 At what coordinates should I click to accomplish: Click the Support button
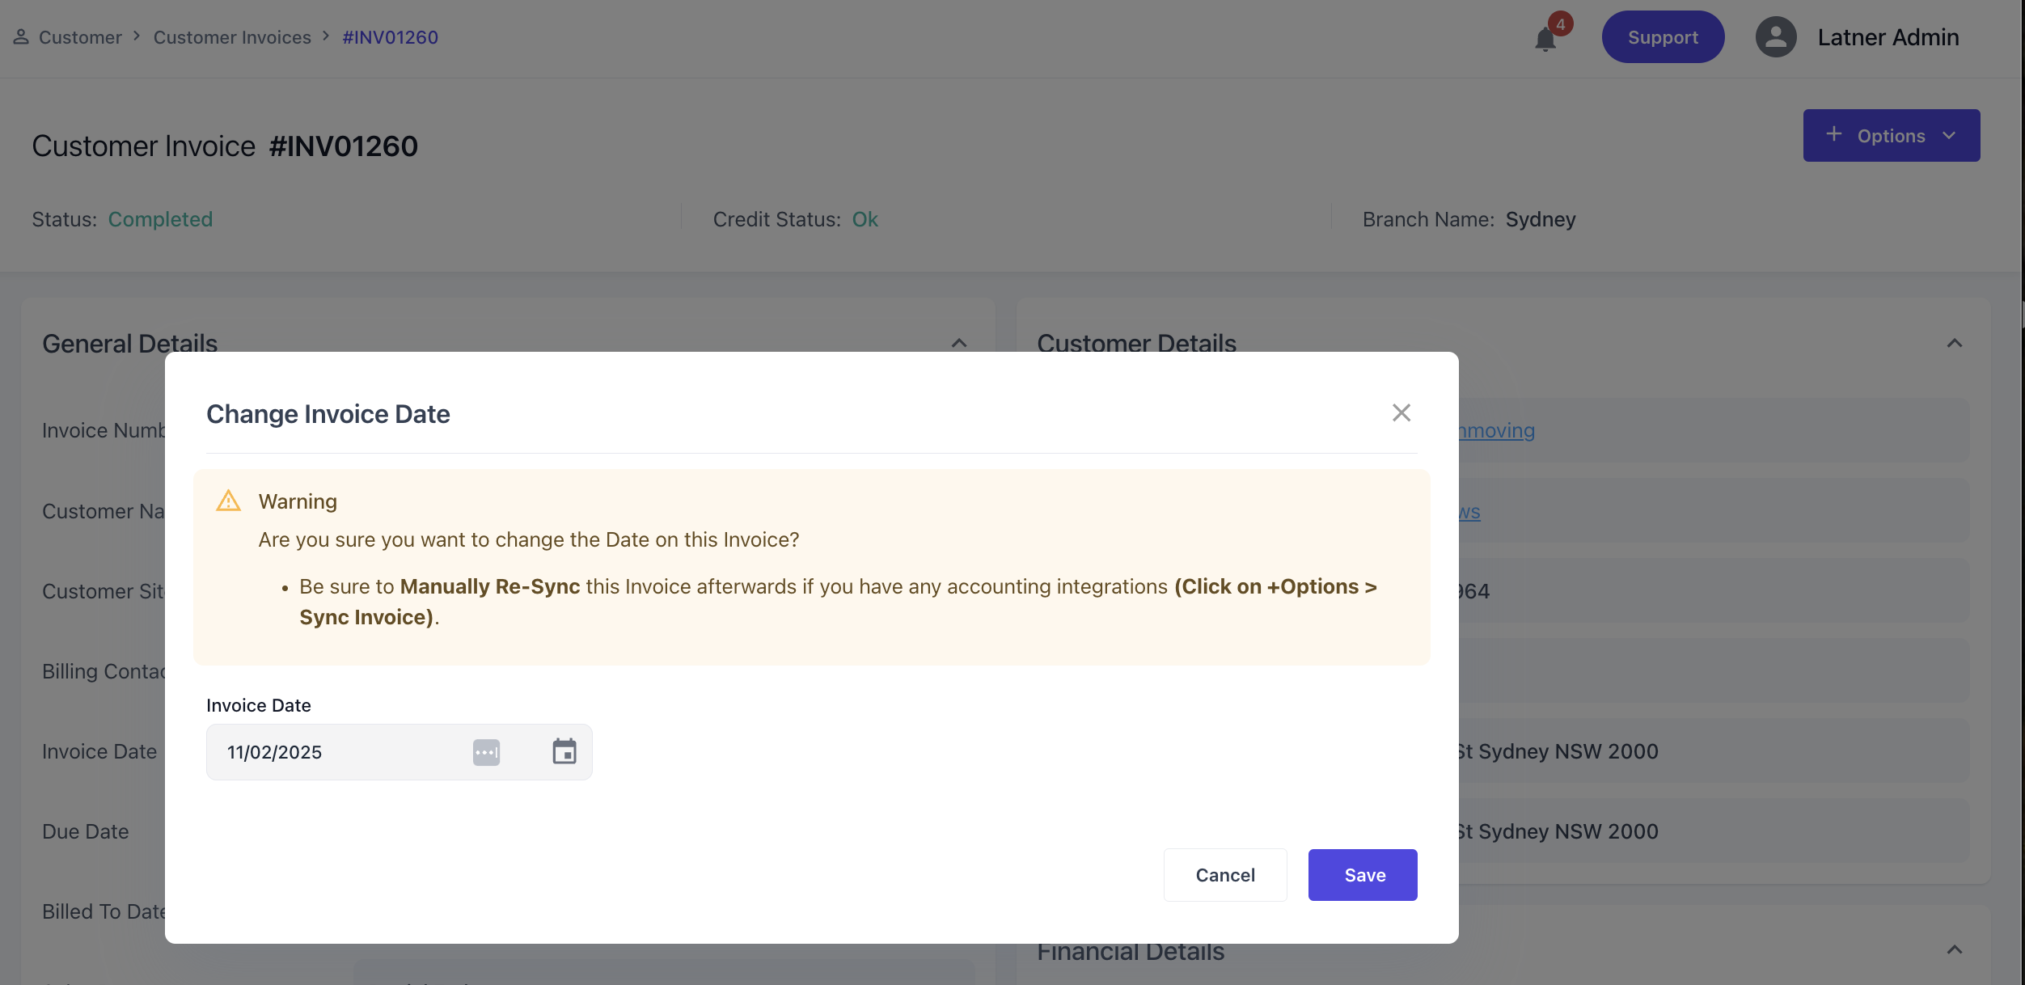pyautogui.click(x=1662, y=37)
